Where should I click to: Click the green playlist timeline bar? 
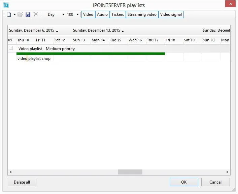click(x=91, y=53)
